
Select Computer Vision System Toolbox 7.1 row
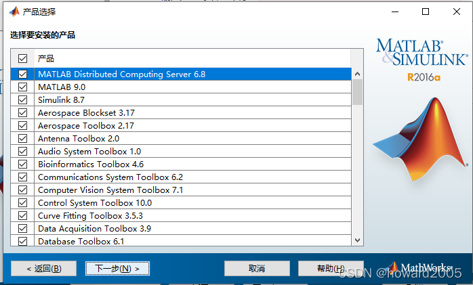(x=192, y=190)
